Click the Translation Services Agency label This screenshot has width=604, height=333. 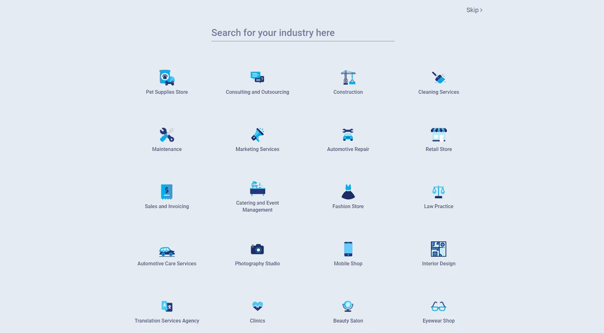(167, 321)
